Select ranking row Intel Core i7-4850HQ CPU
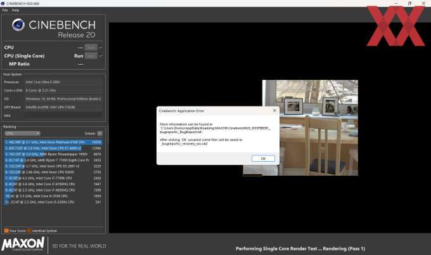 click(x=53, y=190)
